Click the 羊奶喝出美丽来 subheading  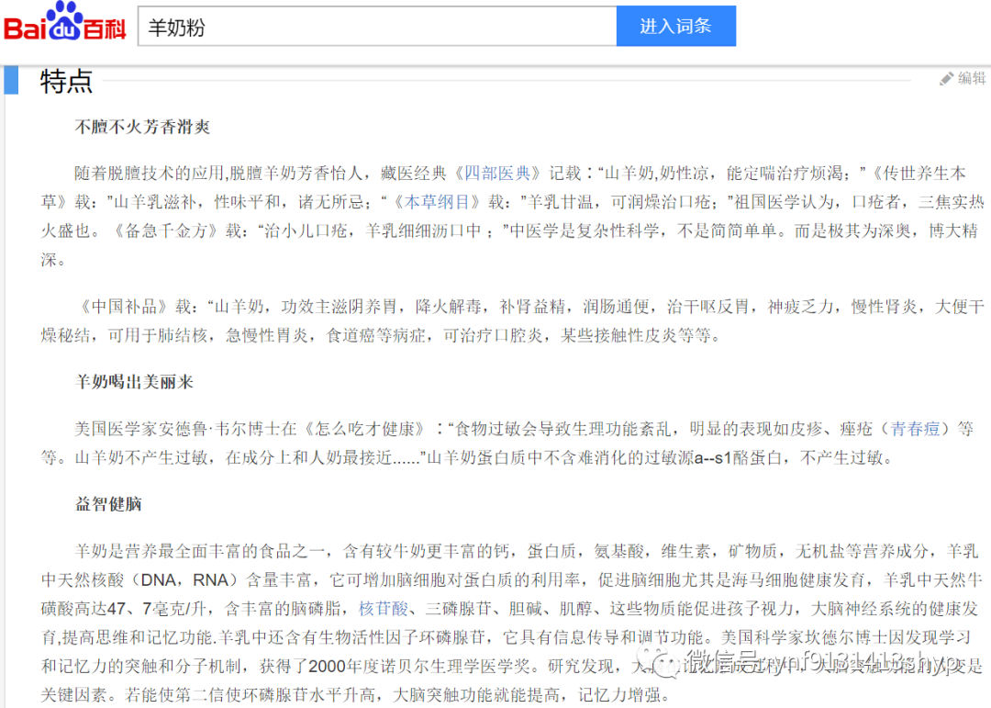[134, 382]
